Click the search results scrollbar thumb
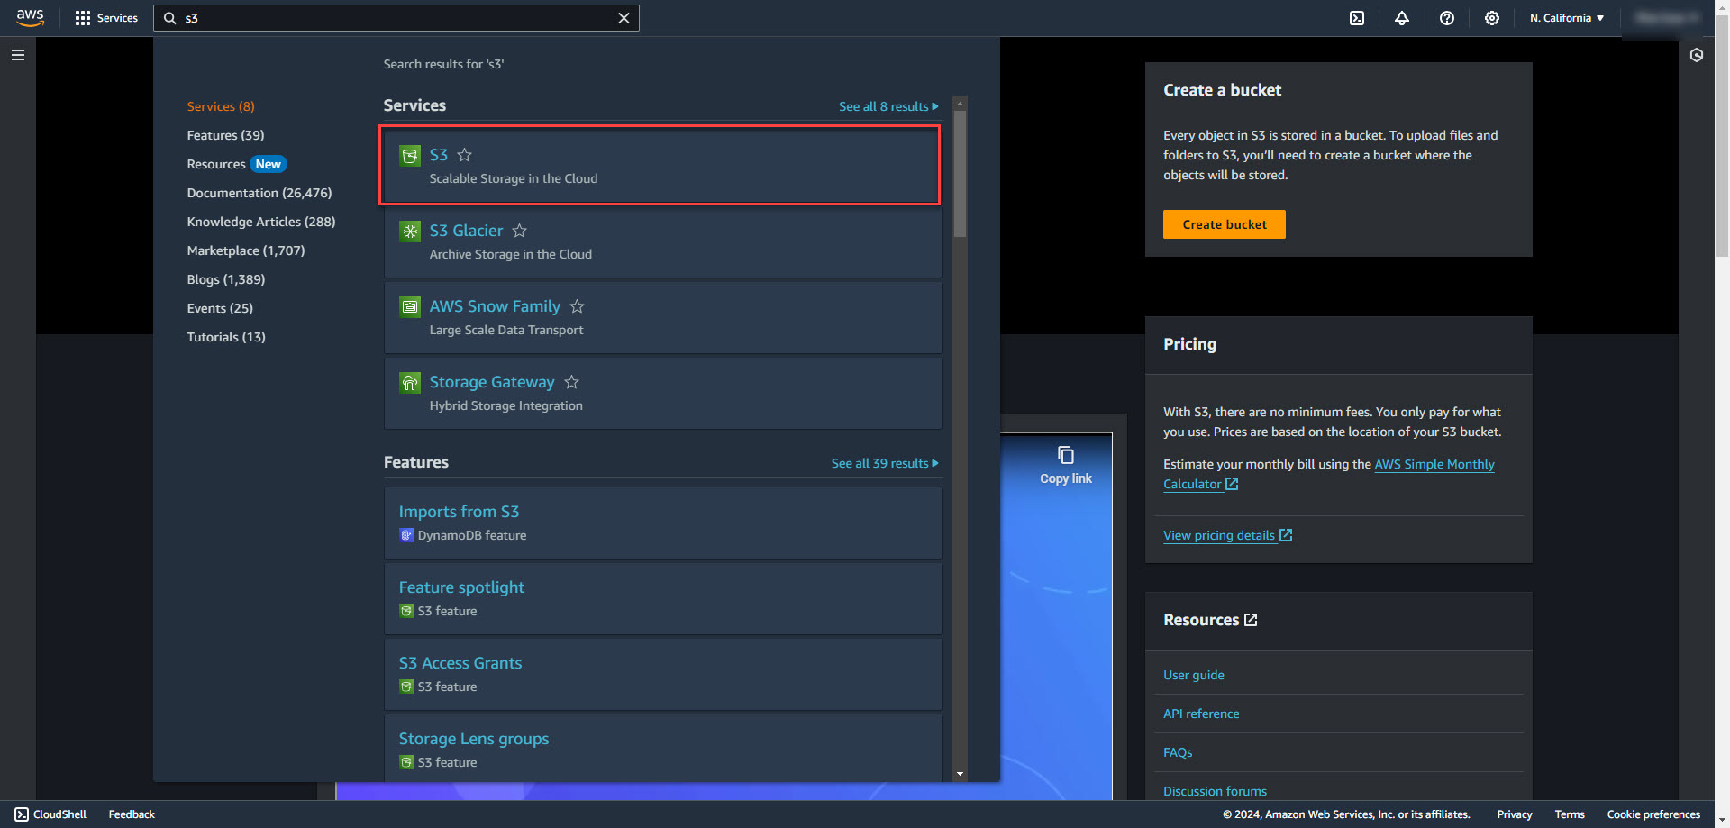This screenshot has width=1730, height=828. coord(960,174)
